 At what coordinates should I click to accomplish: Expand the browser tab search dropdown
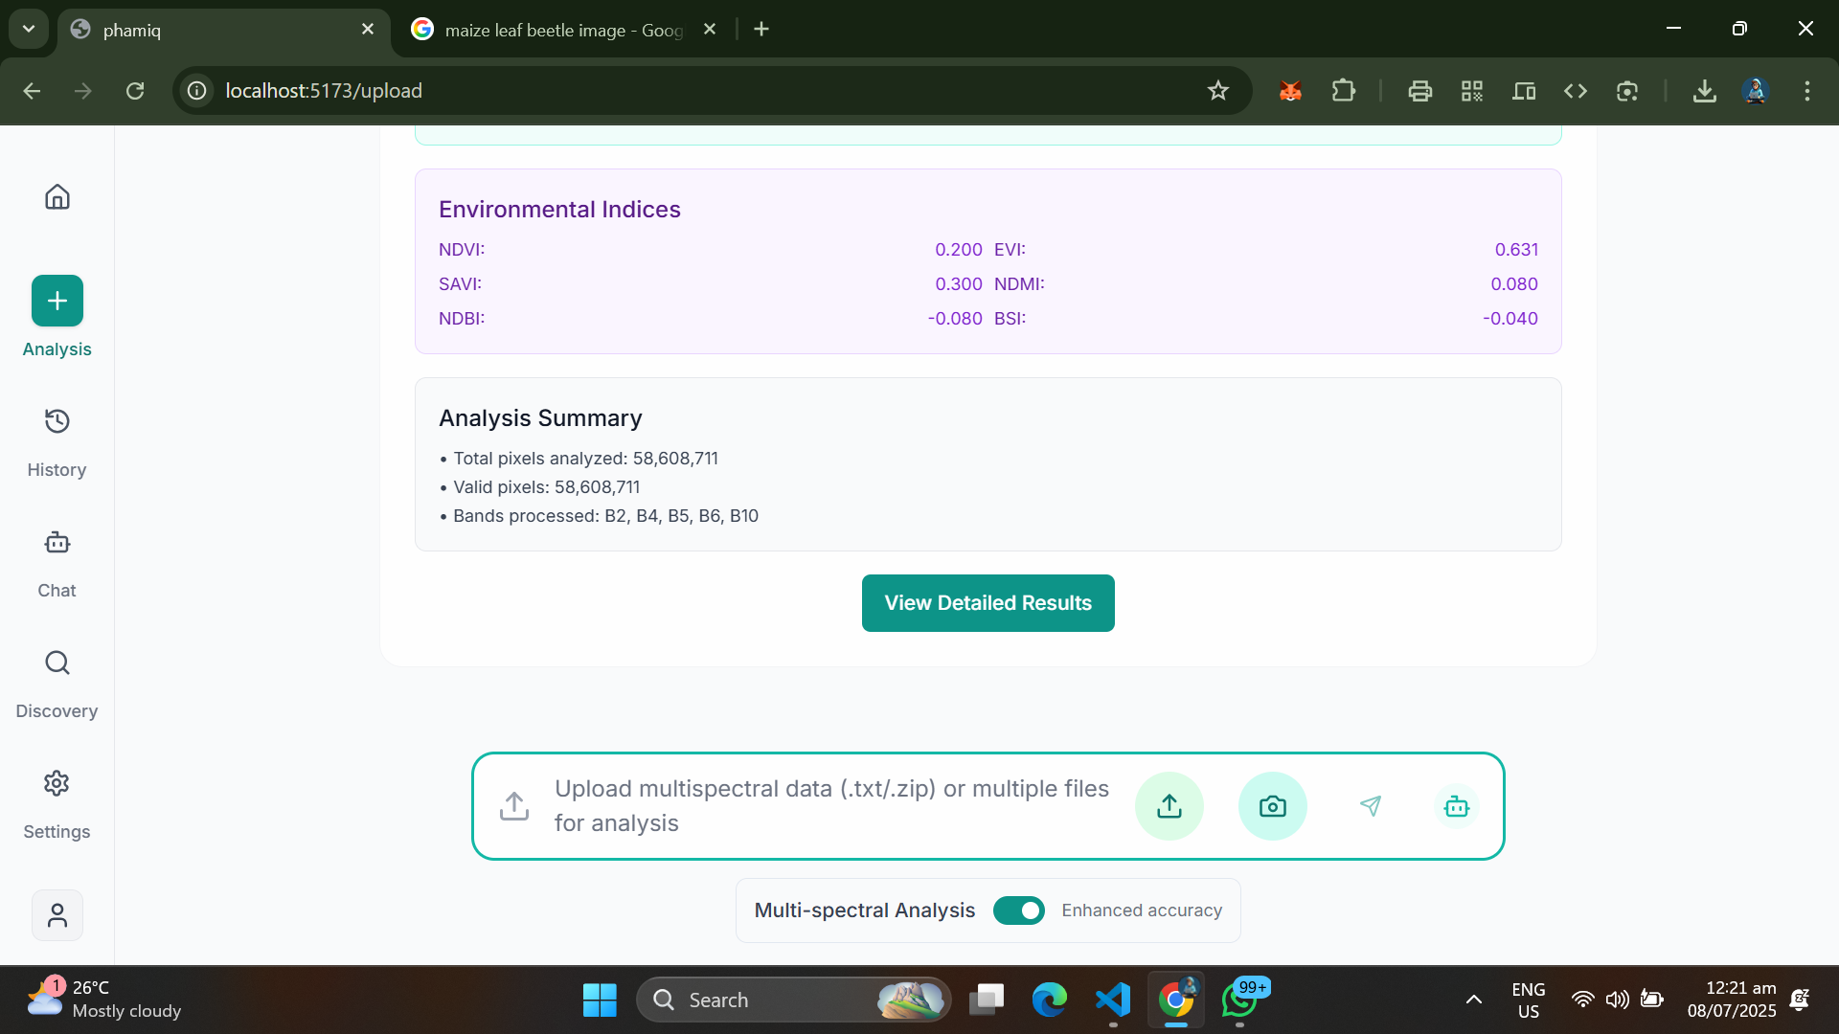coord(29,29)
